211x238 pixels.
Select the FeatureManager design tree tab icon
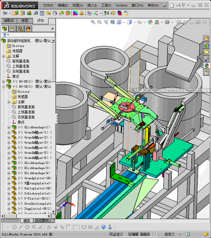[x=5, y=29]
